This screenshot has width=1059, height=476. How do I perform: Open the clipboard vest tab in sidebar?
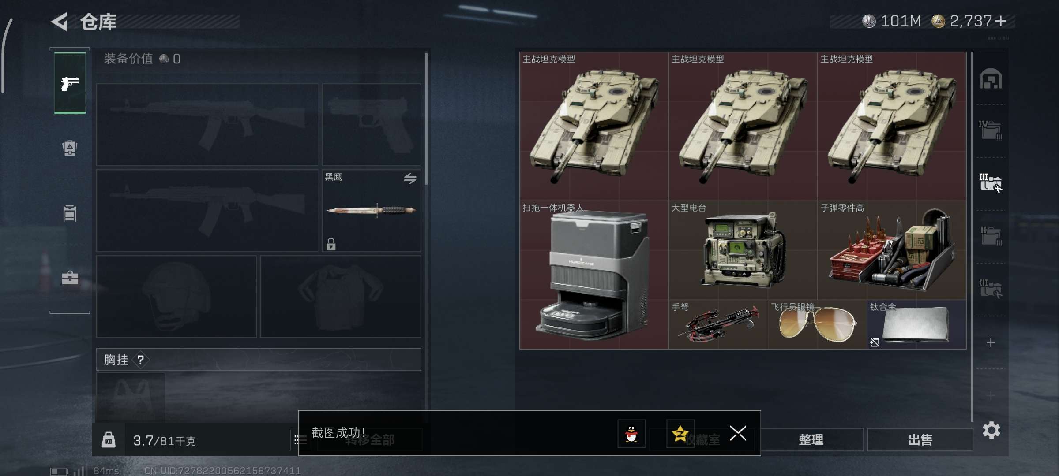pos(70,213)
